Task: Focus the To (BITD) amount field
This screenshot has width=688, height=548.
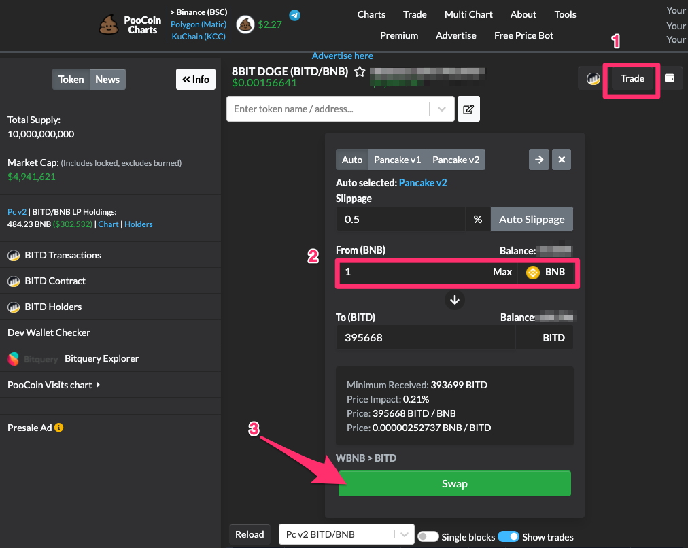Action: pyautogui.click(x=425, y=337)
